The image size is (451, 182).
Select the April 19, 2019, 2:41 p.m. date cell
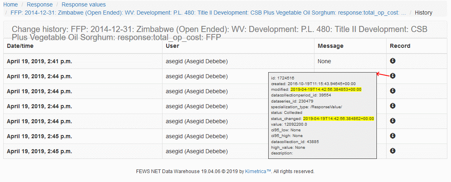(42, 61)
